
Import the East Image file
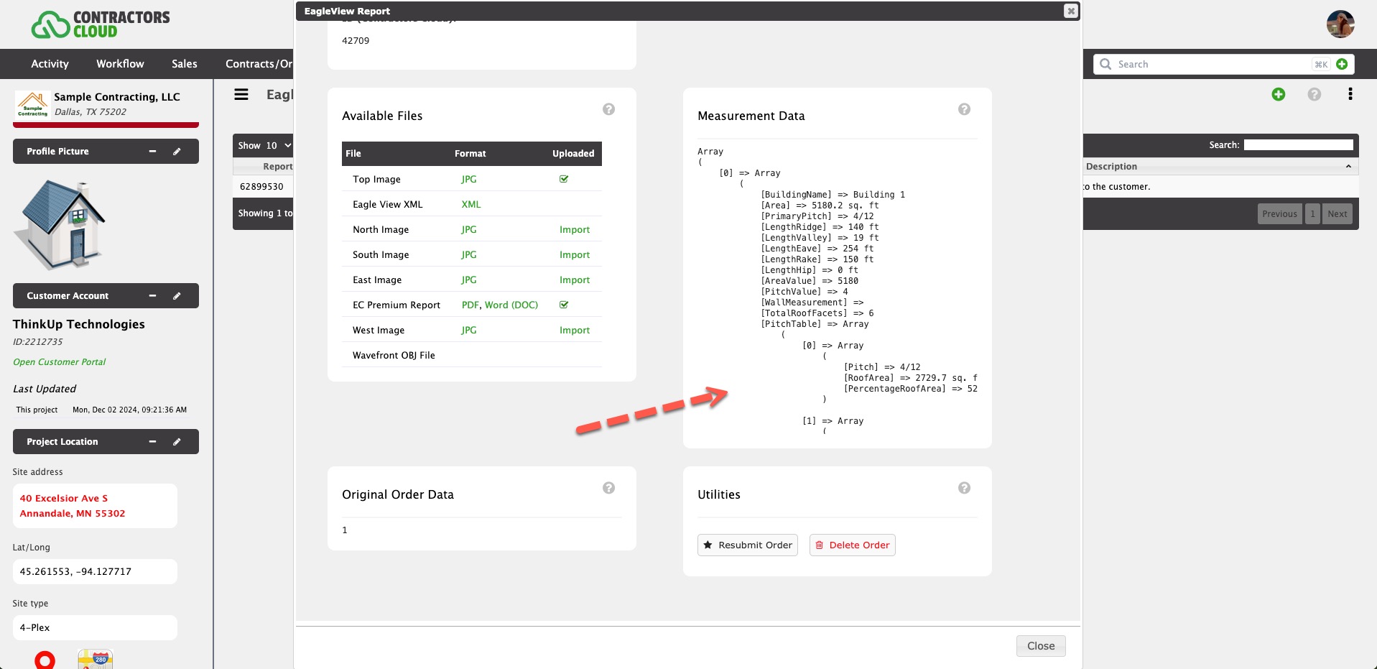(575, 280)
